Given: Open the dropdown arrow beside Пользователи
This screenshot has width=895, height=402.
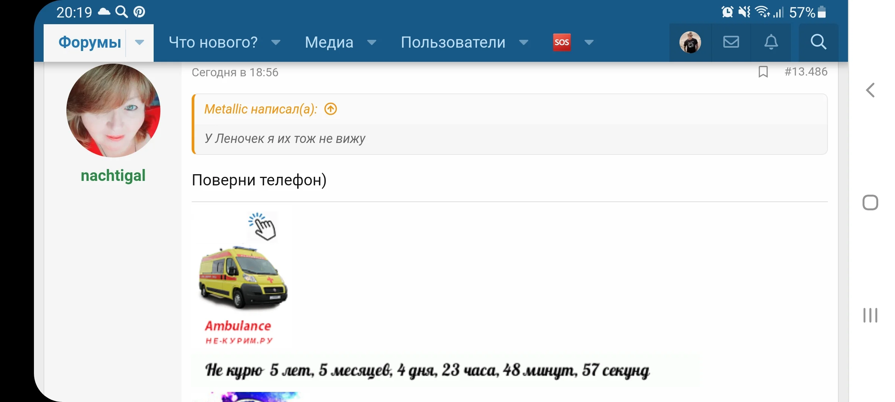Looking at the screenshot, I should click(524, 43).
